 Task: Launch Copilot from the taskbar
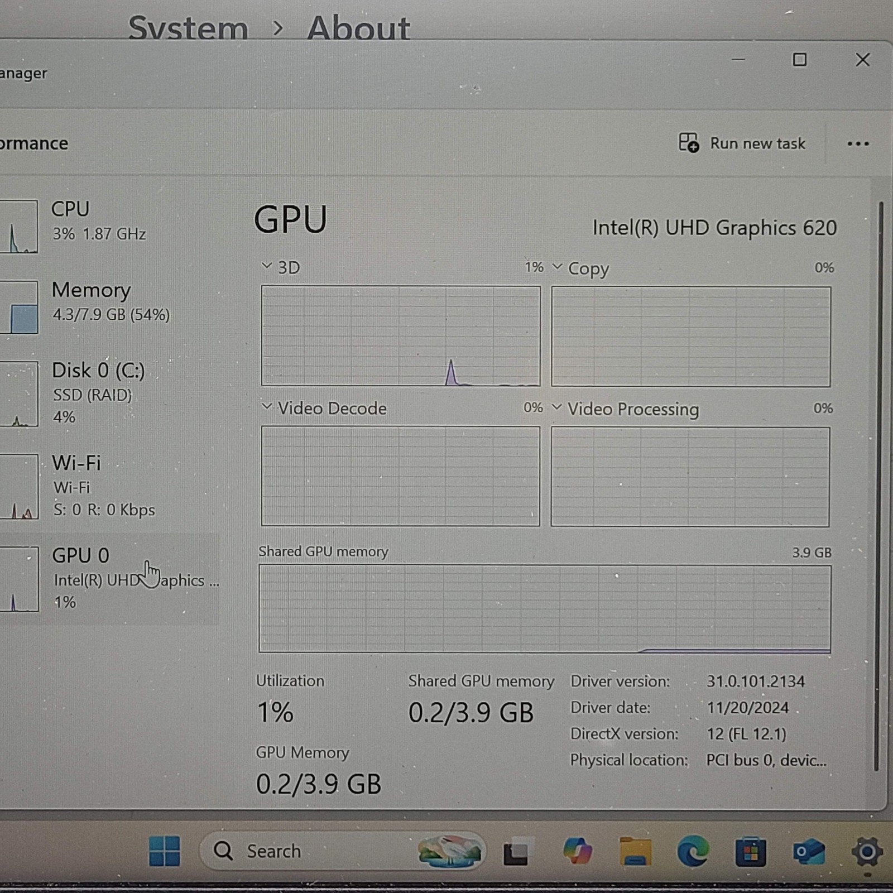click(578, 852)
